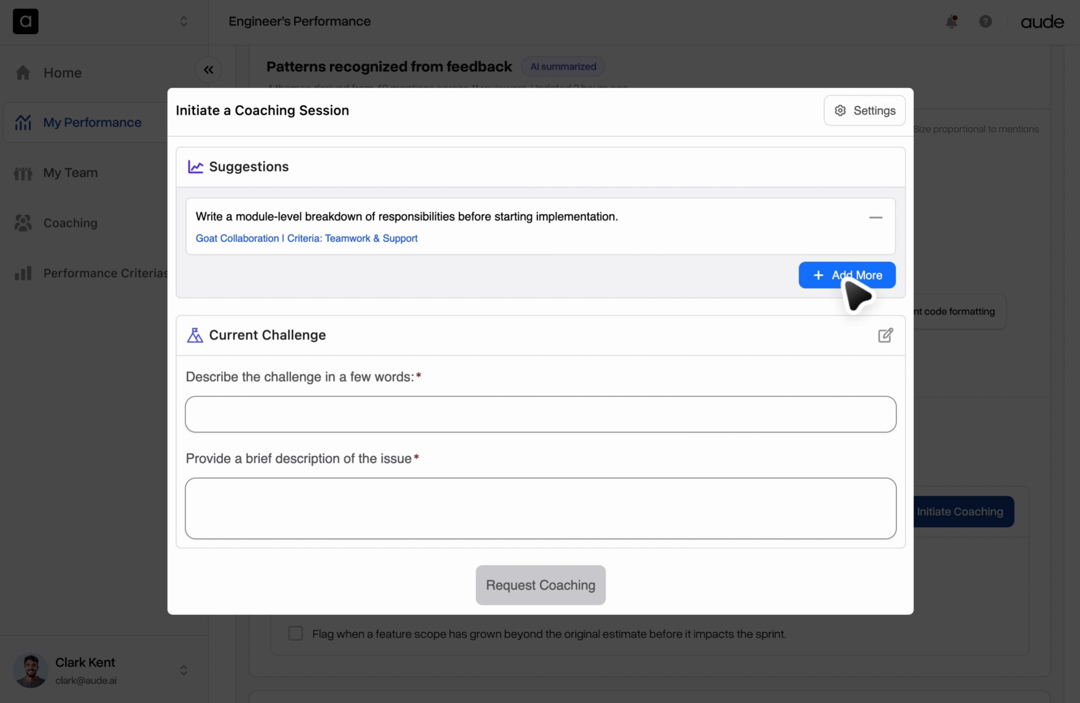Click Clark Kent's profile avatar

(30, 670)
